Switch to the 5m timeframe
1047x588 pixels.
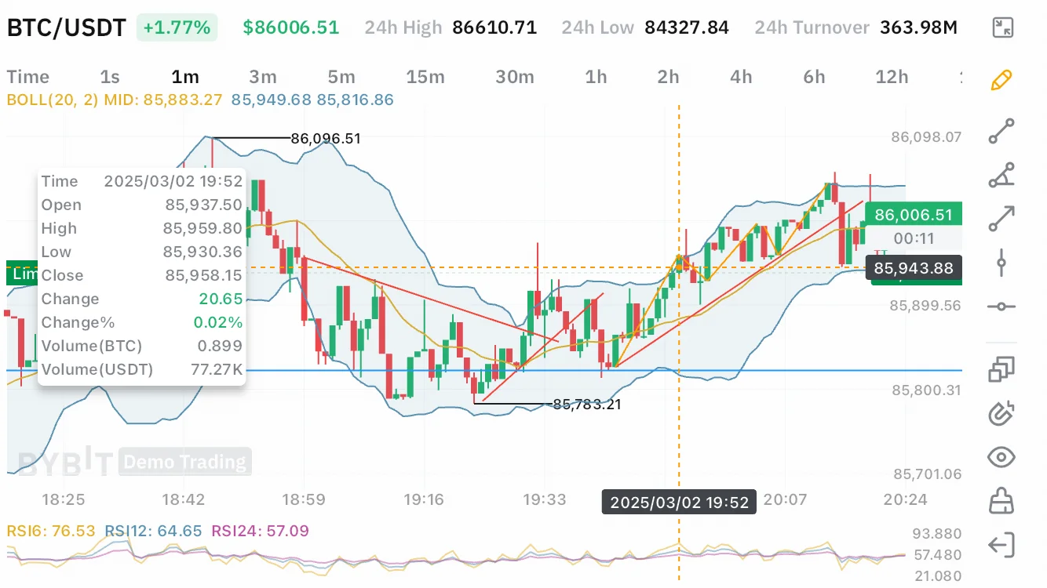pyautogui.click(x=341, y=77)
